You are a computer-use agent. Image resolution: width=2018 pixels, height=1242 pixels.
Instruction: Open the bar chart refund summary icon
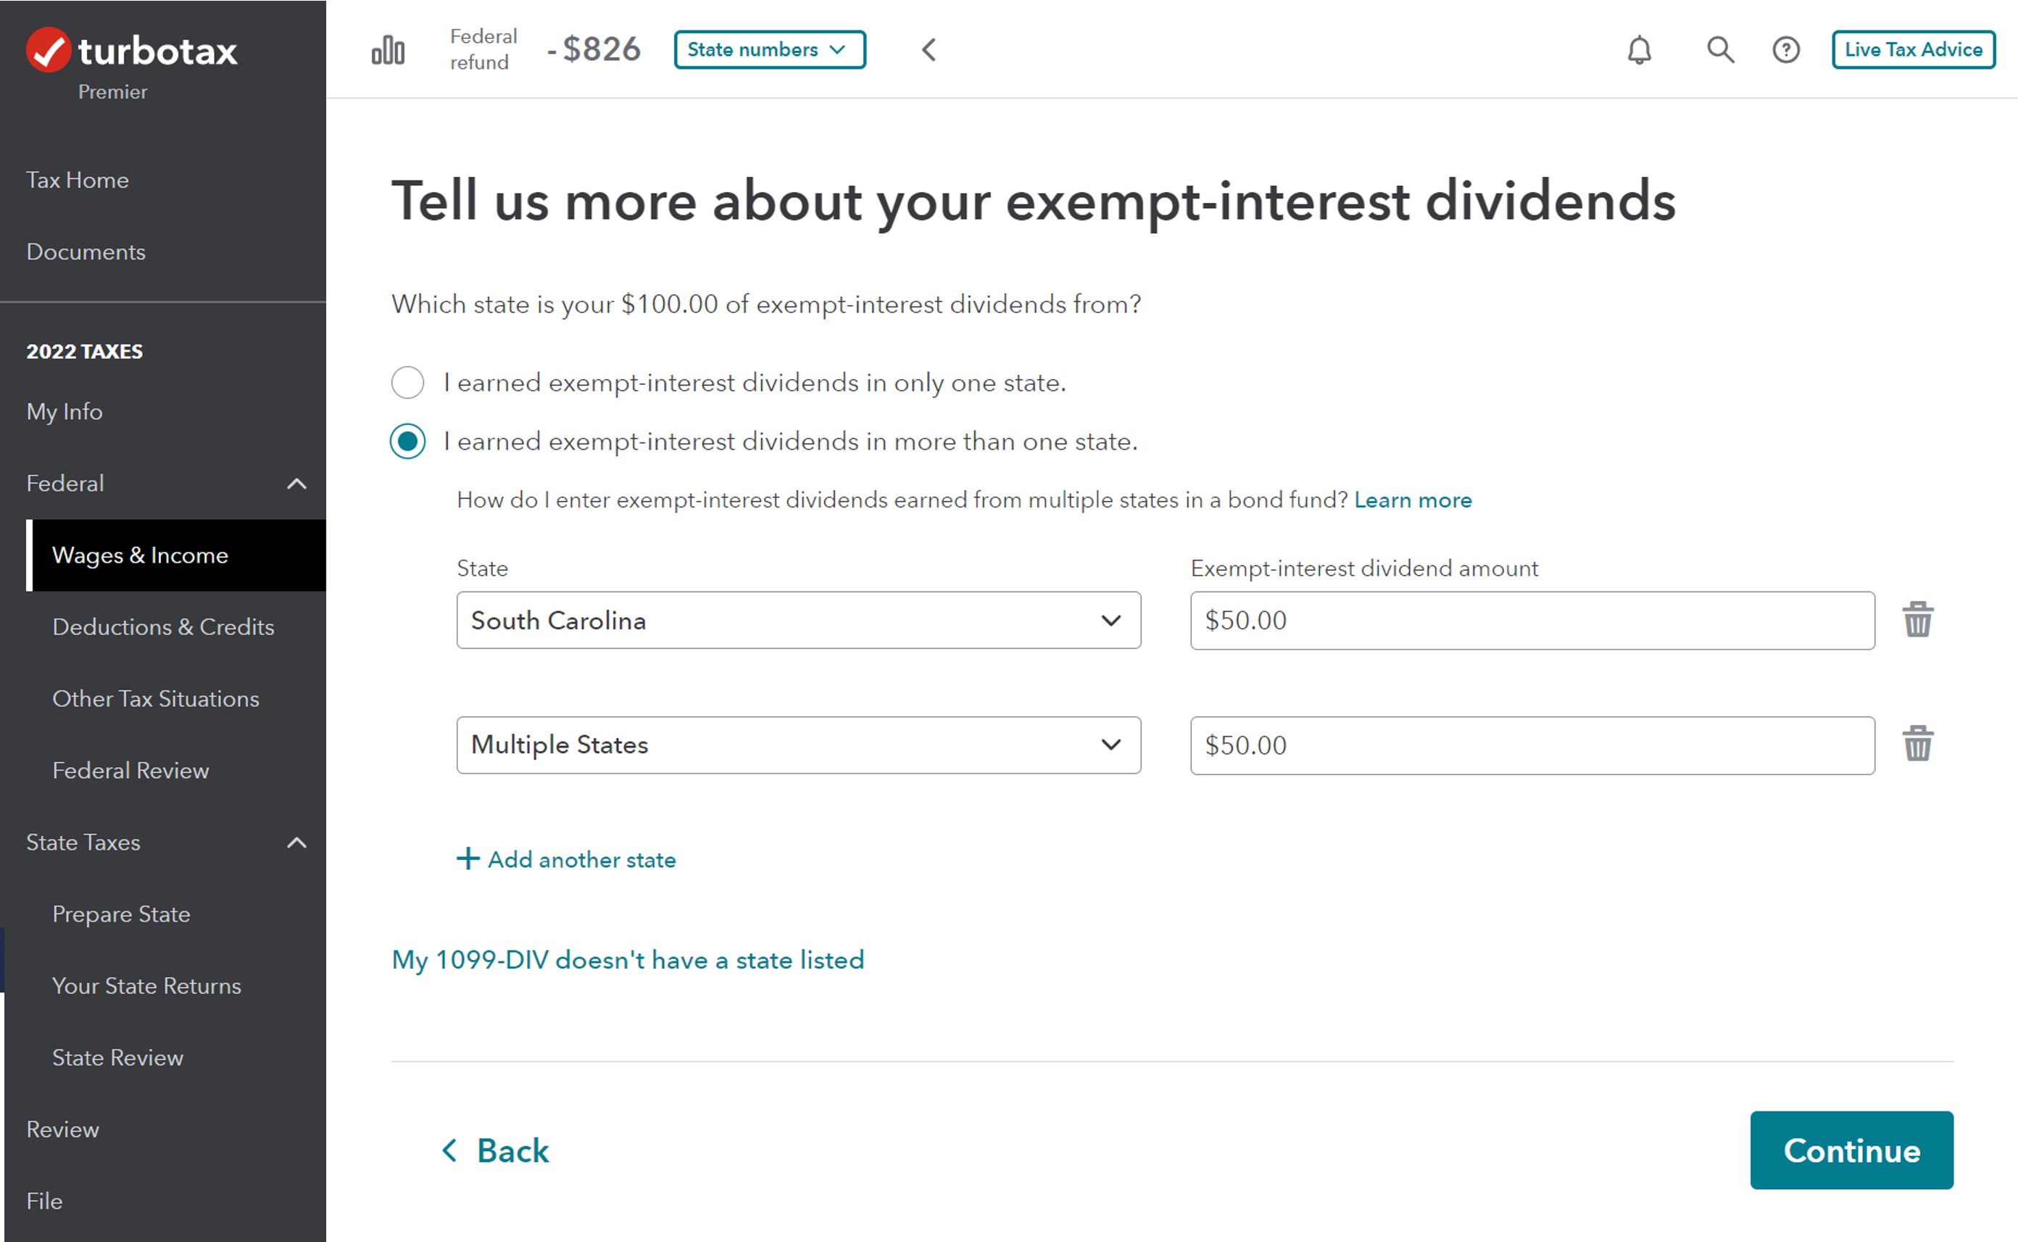pos(388,50)
